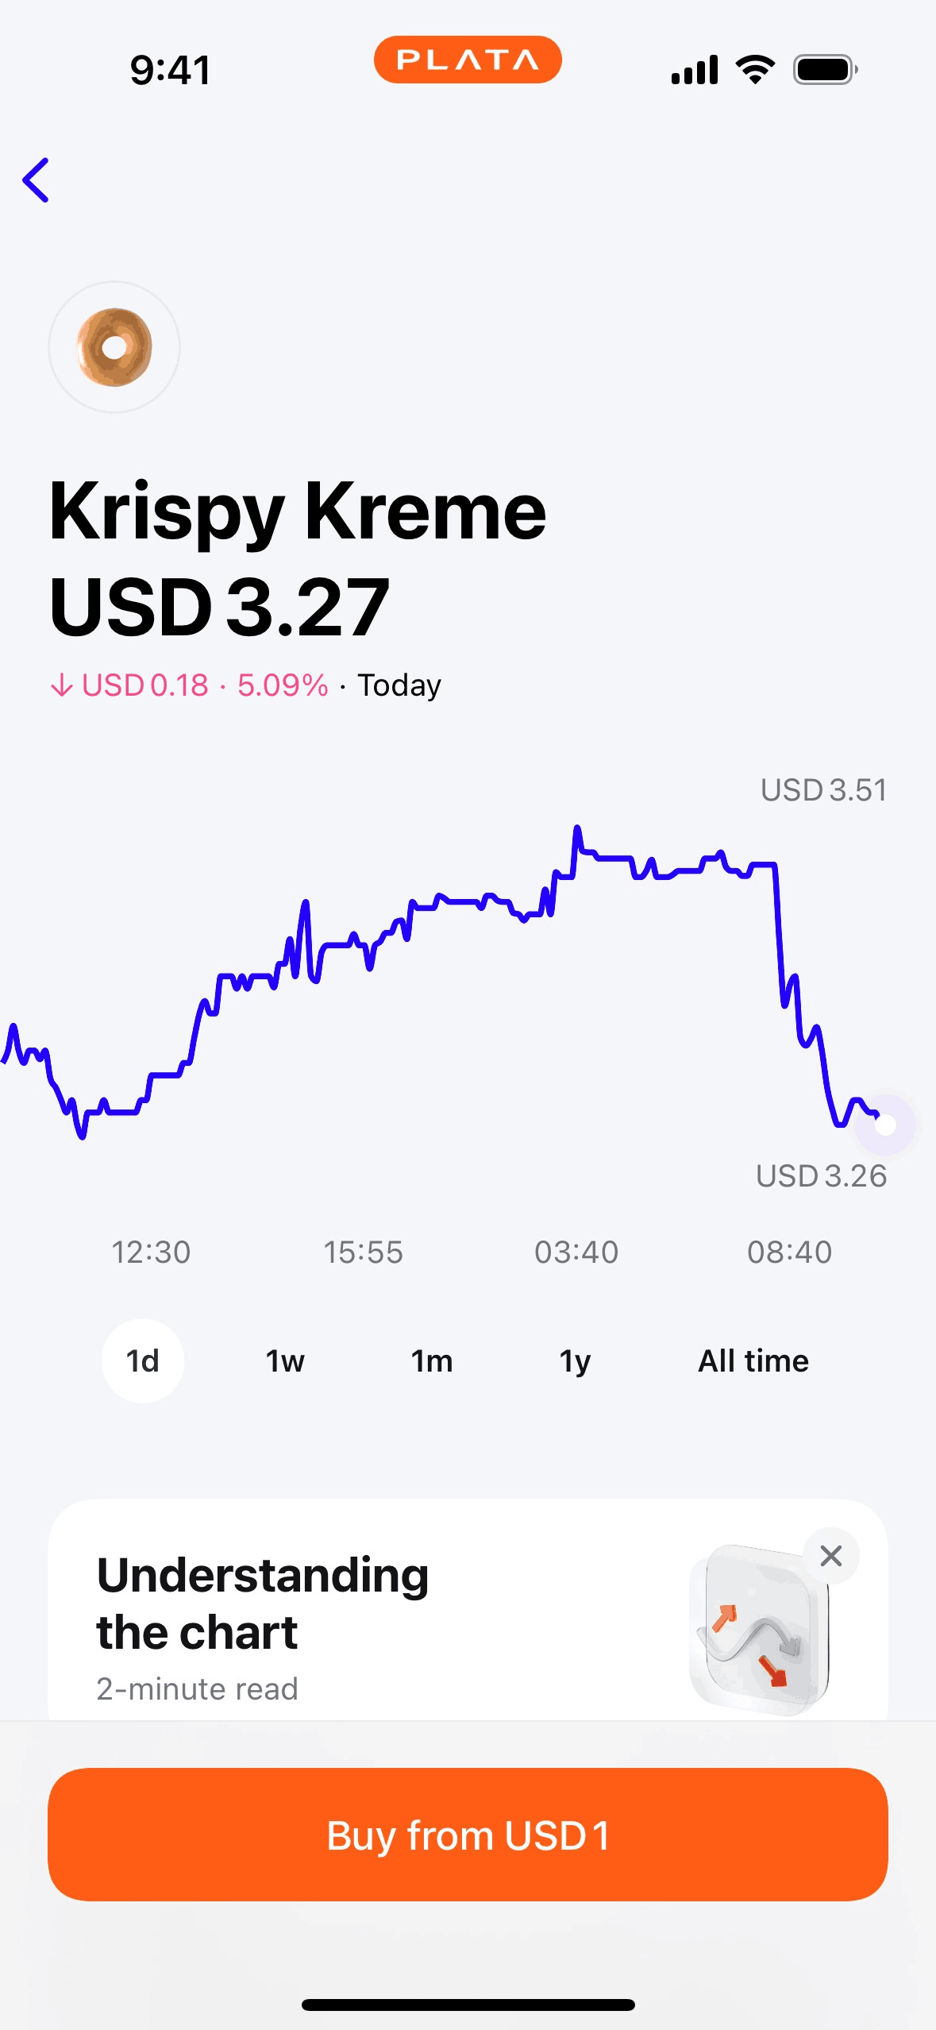This screenshot has width=936, height=2030.
Task: Tap the 03:40 time axis label
Action: coord(576,1252)
